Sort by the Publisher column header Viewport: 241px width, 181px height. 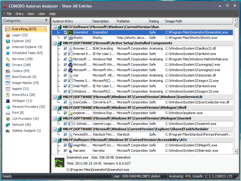click(x=132, y=21)
